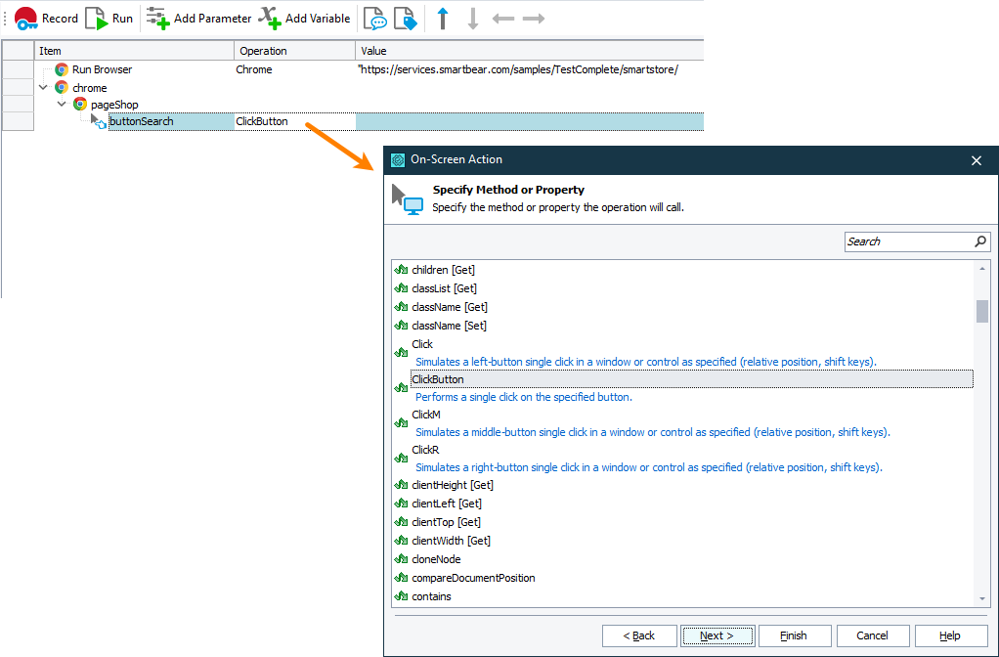
Task: Collapse the pageShop tree node
Action: coord(62,104)
